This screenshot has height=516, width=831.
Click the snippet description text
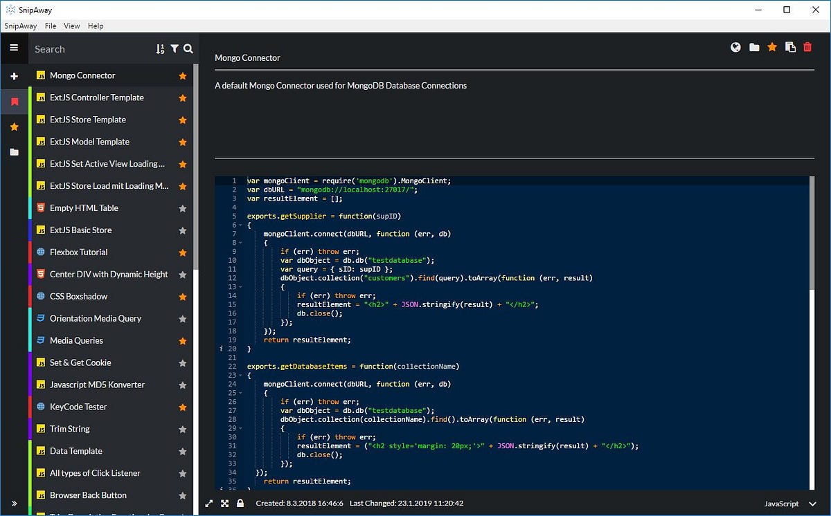click(341, 86)
